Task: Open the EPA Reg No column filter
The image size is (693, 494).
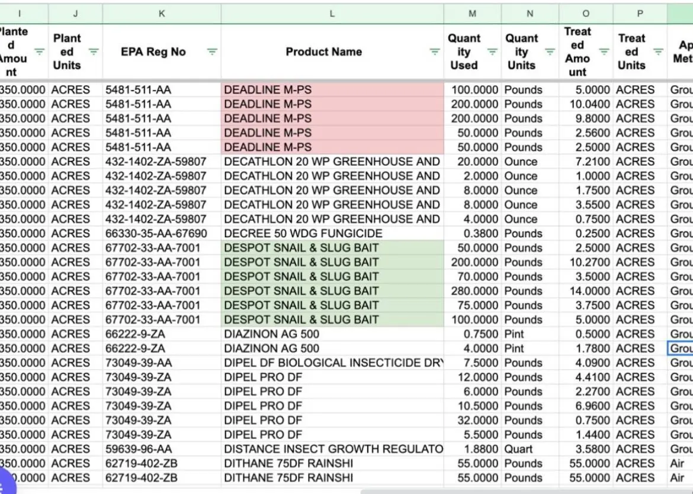Action: pos(212,51)
